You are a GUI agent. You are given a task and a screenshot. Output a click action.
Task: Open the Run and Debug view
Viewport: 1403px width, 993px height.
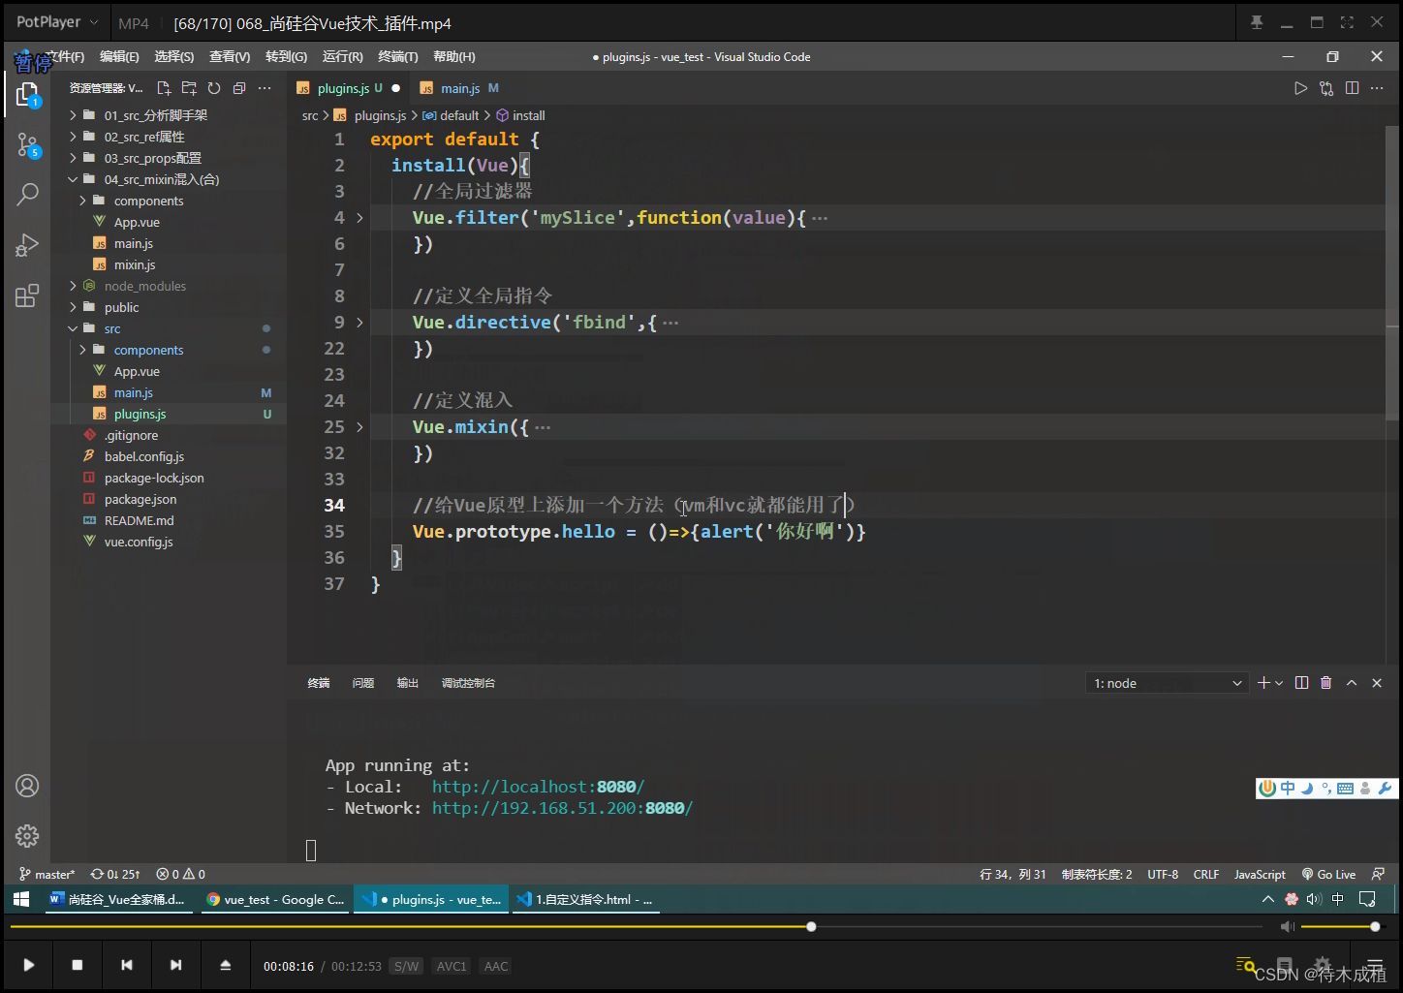coord(27,245)
